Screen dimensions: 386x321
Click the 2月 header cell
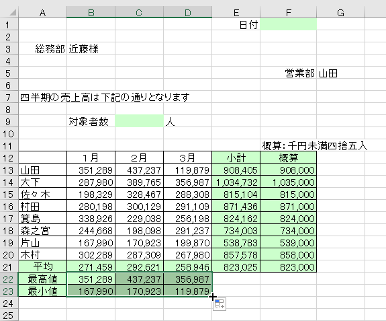point(139,157)
